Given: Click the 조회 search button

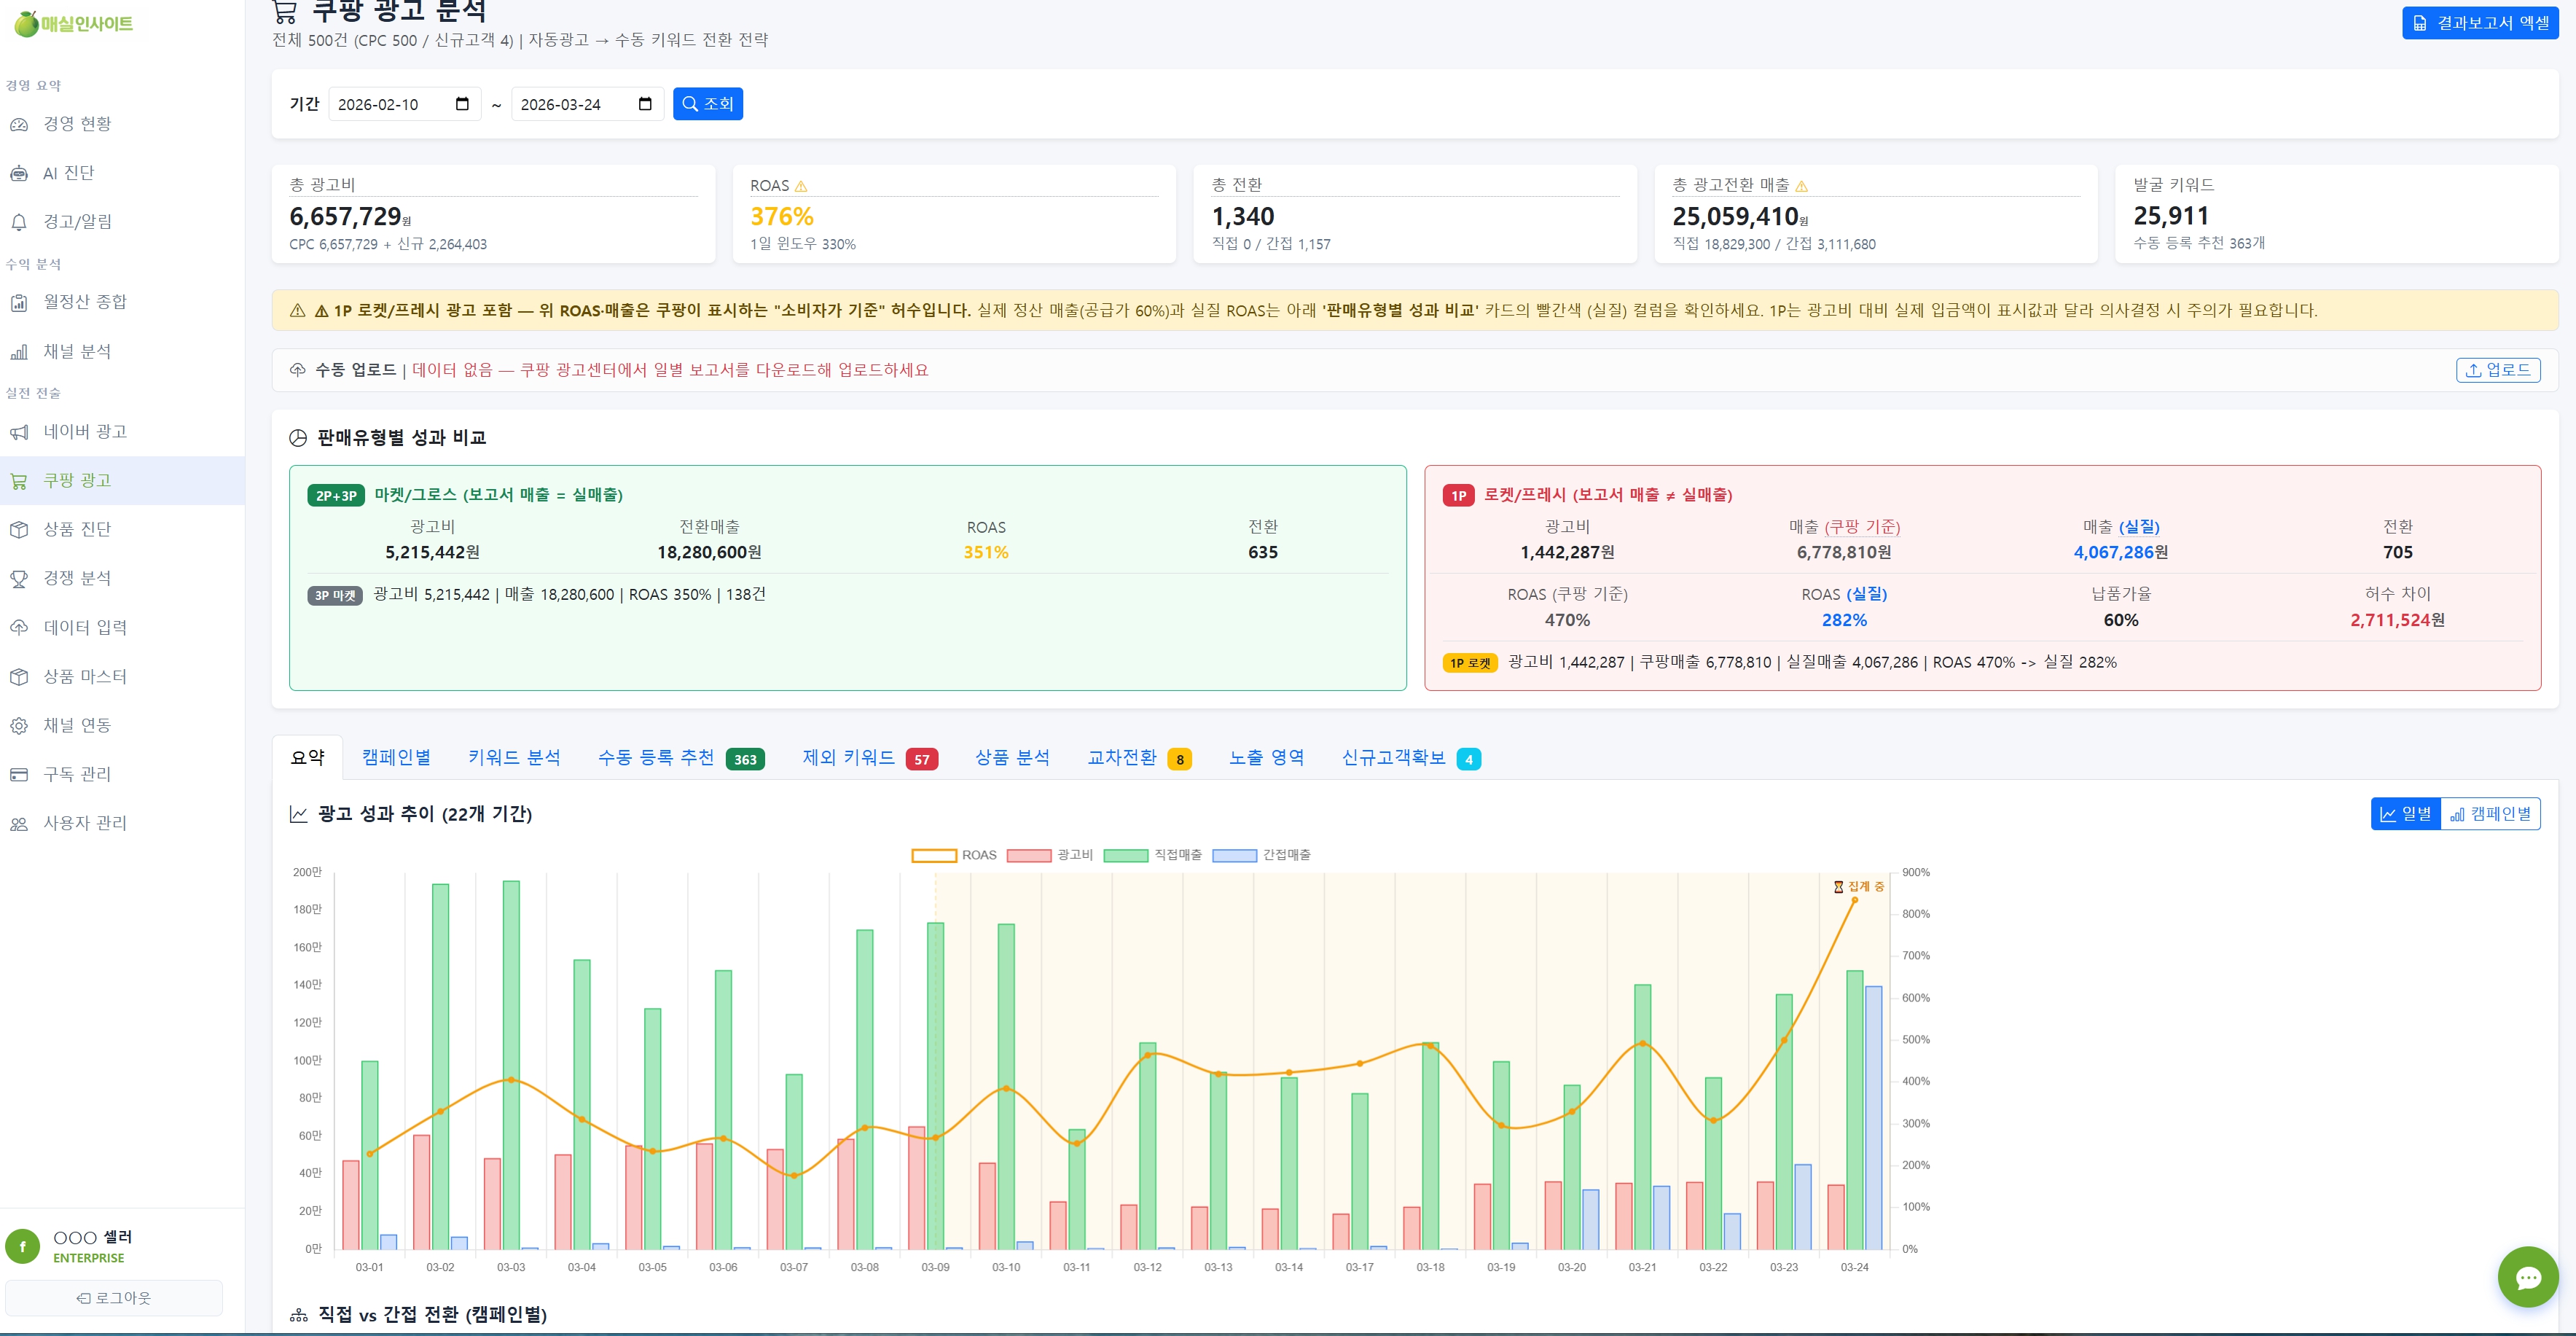Looking at the screenshot, I should pyautogui.click(x=708, y=104).
